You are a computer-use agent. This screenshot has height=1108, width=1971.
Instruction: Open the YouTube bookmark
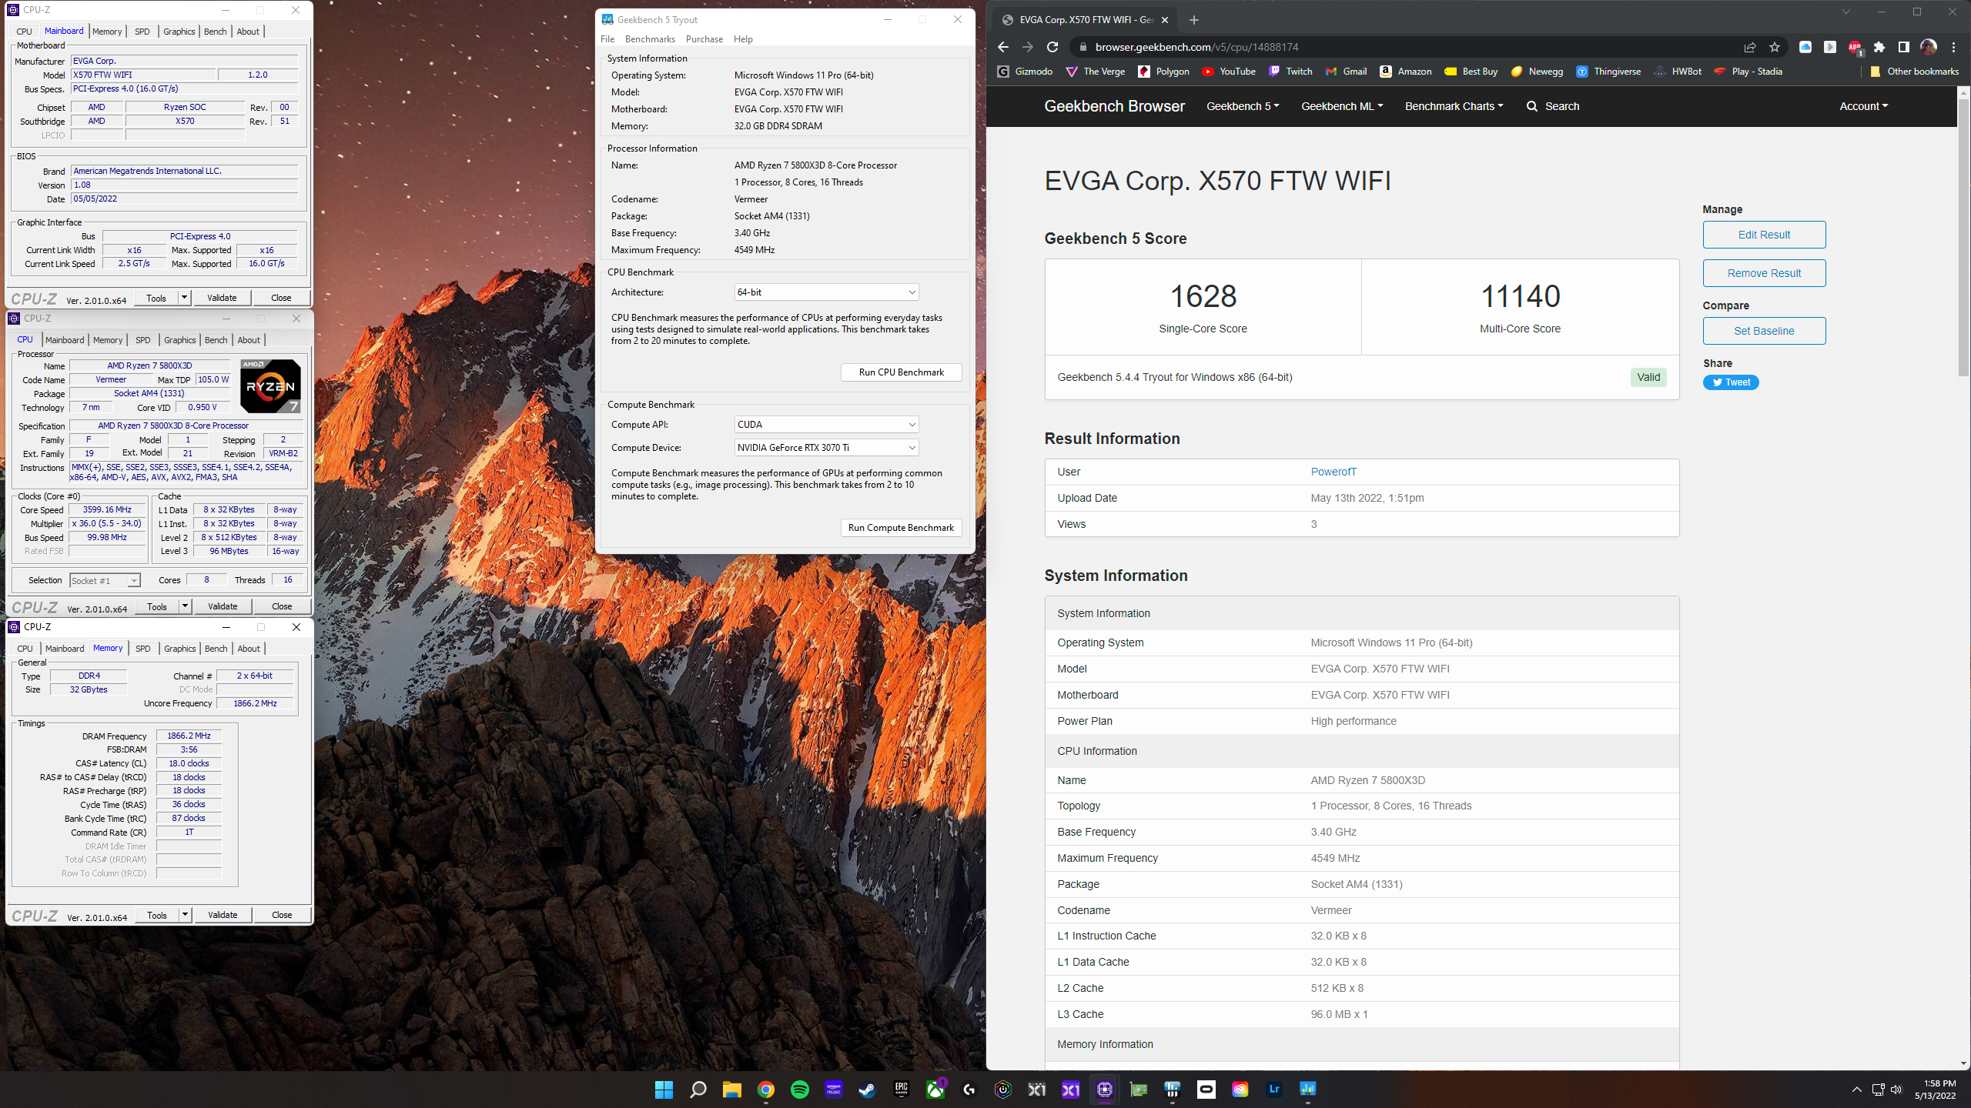click(1229, 72)
